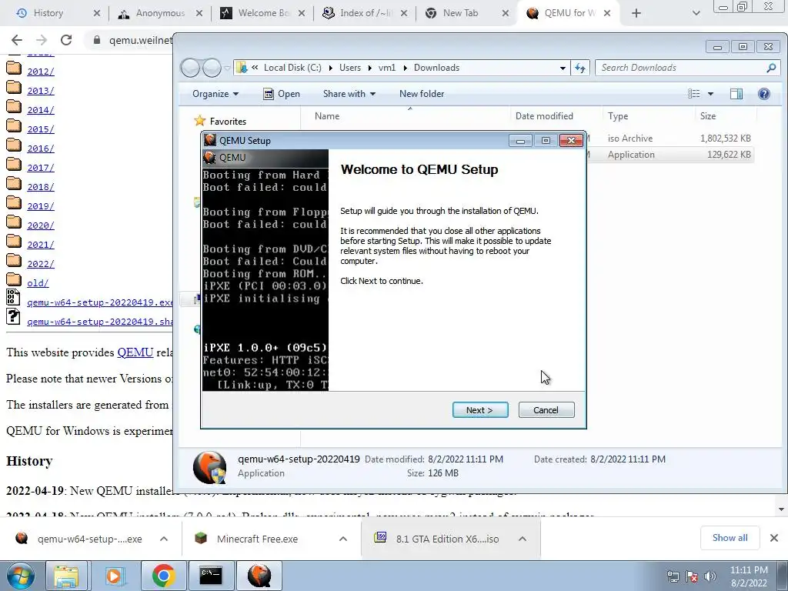
Task: Open the 2019/ directory link
Action: pos(40,206)
